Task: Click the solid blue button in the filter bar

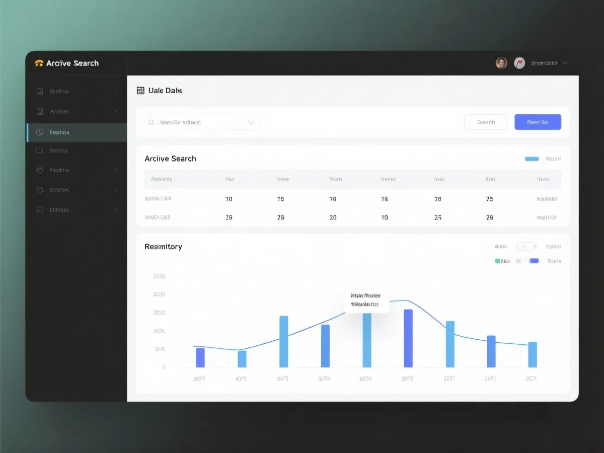Action: tap(538, 122)
